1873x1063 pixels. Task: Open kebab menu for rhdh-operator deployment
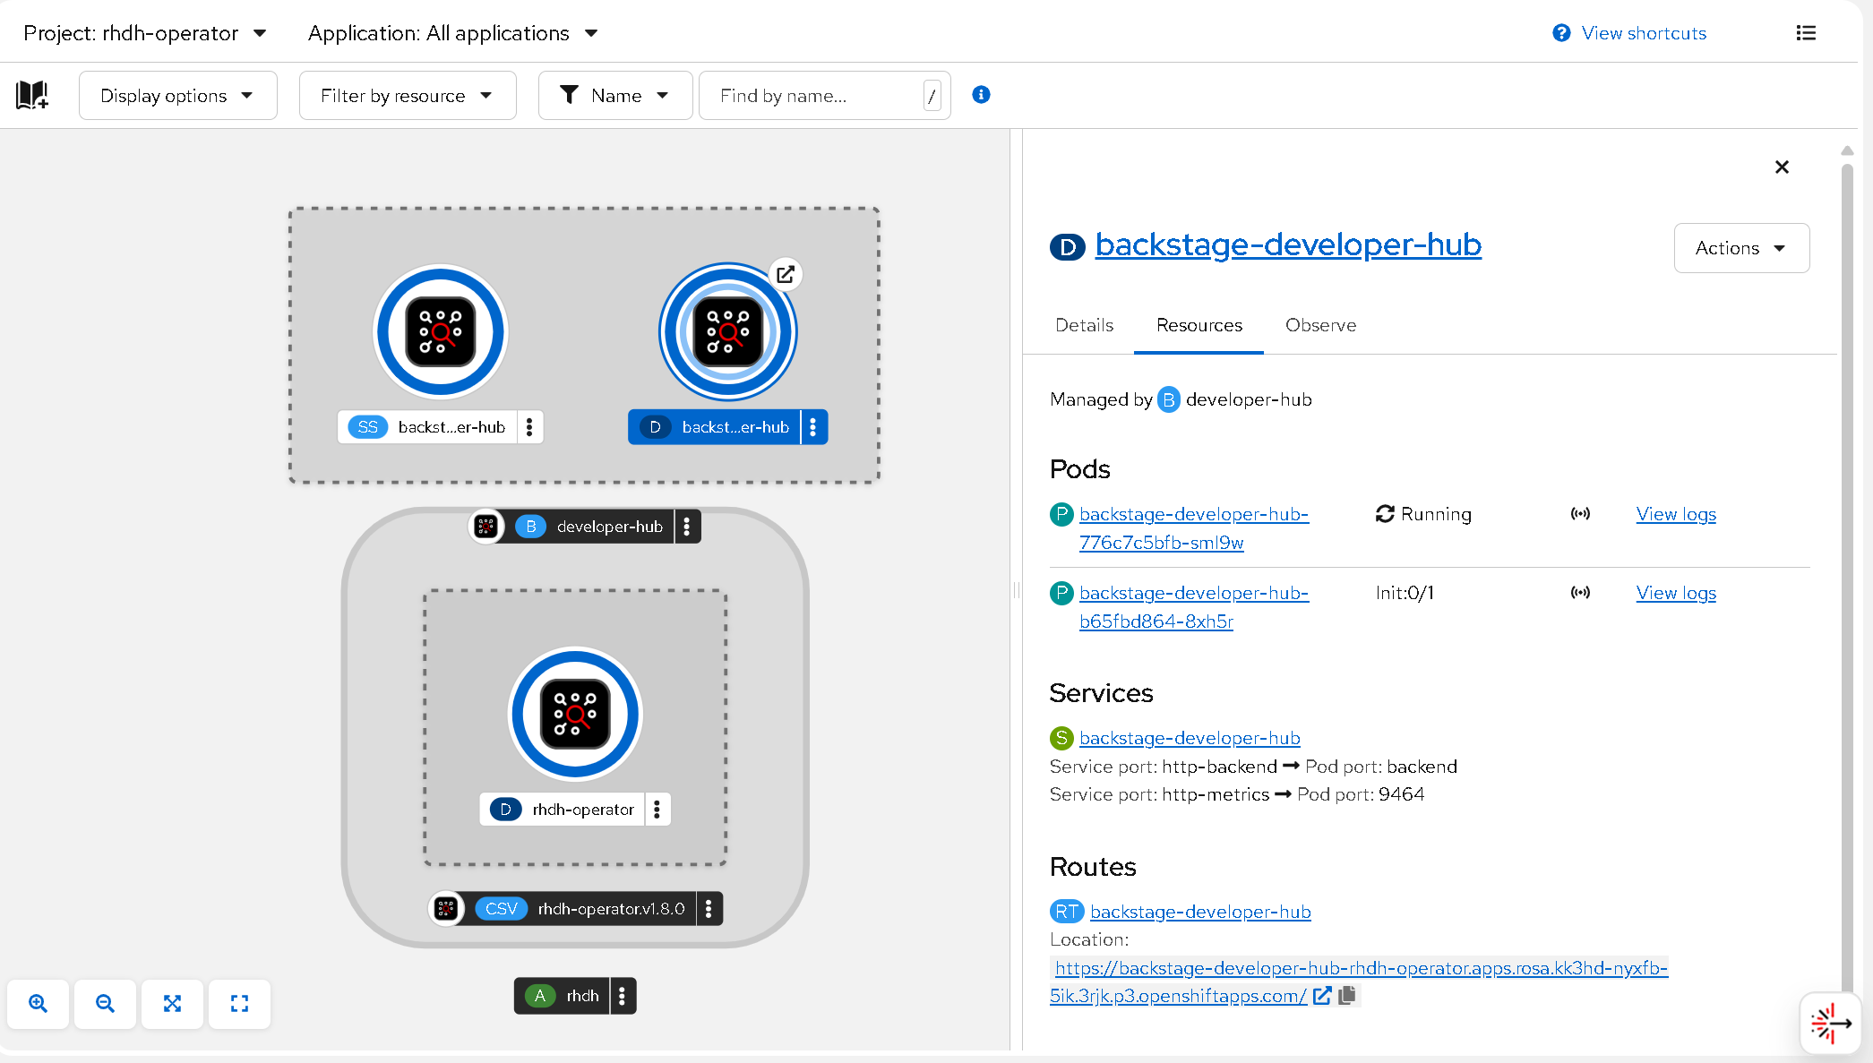(657, 809)
